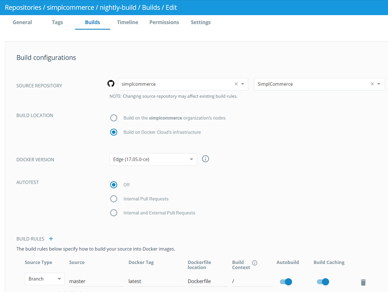Switch to the Timeline tab
Screen dimensions: 388x292
click(x=127, y=22)
